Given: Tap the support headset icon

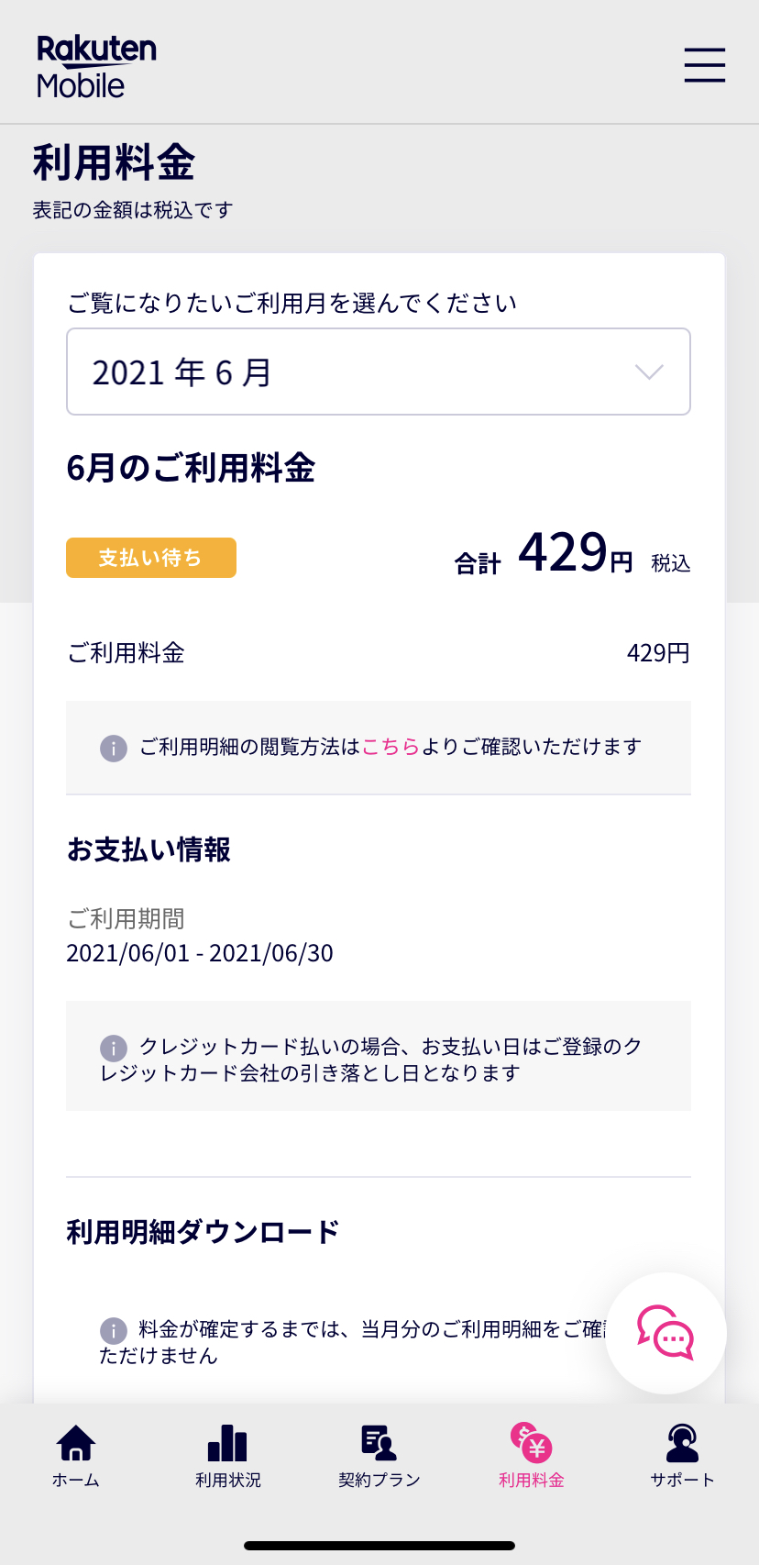Looking at the screenshot, I should point(682,1443).
